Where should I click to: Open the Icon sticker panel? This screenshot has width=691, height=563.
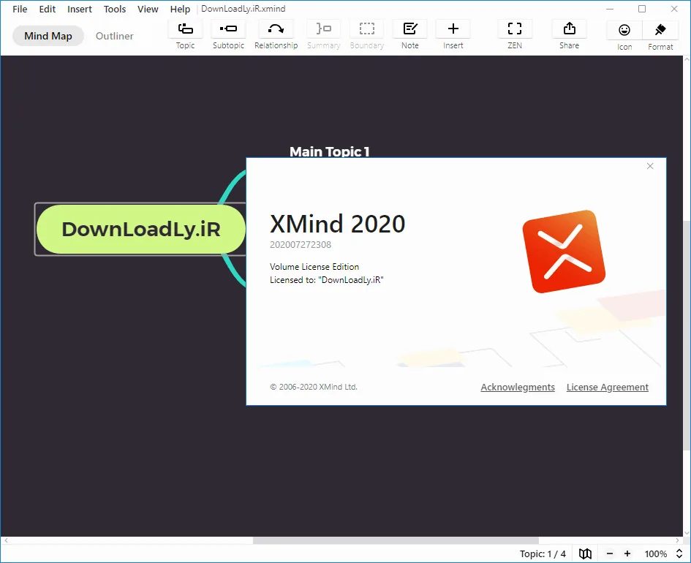[x=624, y=36]
